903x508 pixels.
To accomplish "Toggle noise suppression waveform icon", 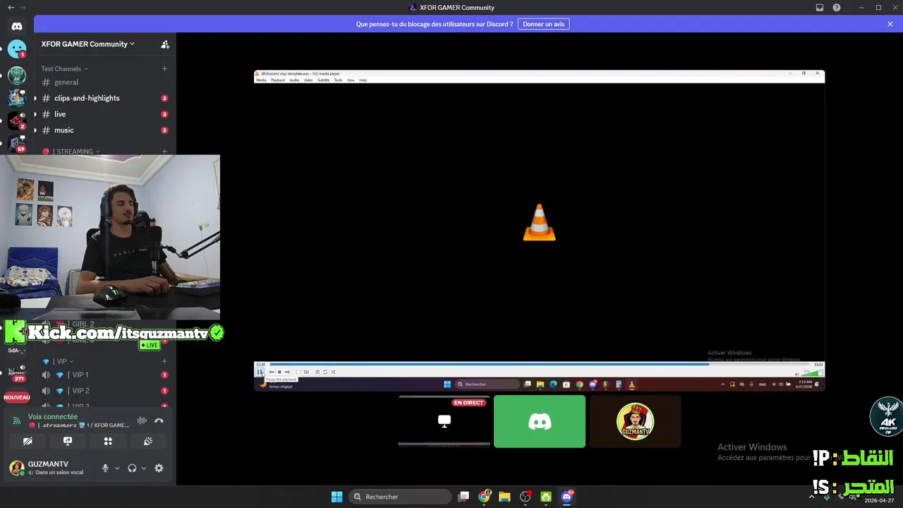I will coord(142,421).
